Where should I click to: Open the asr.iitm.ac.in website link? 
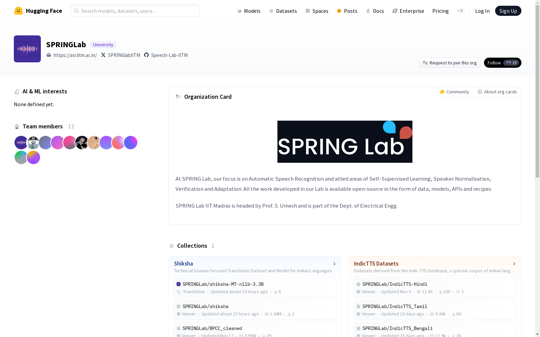(x=75, y=55)
